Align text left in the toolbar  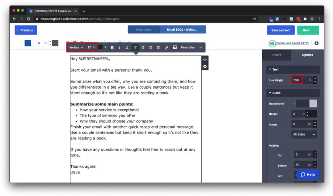(135, 47)
